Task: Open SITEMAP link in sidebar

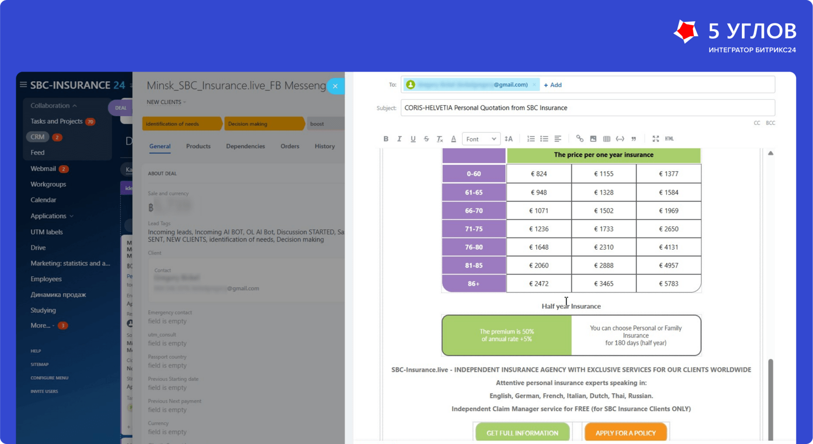Action: [x=40, y=365]
